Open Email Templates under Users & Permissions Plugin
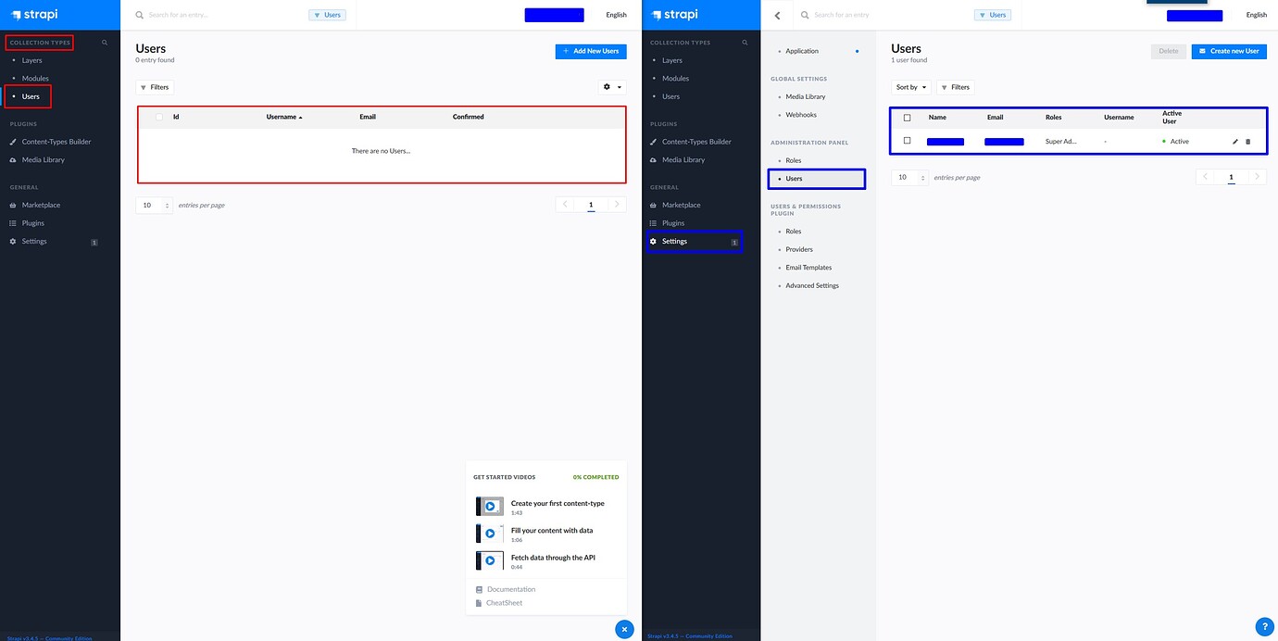 808,268
